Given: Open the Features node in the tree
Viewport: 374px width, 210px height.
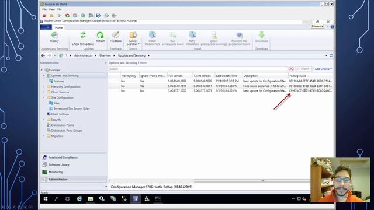Looking at the screenshot, I should pyautogui.click(x=58, y=81).
